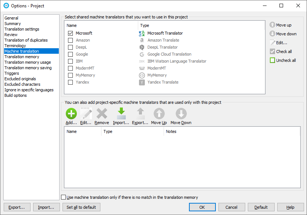Viewport: 307px width, 215px height.
Task: Click the bottom-left Import... button
Action: [x=46, y=207]
